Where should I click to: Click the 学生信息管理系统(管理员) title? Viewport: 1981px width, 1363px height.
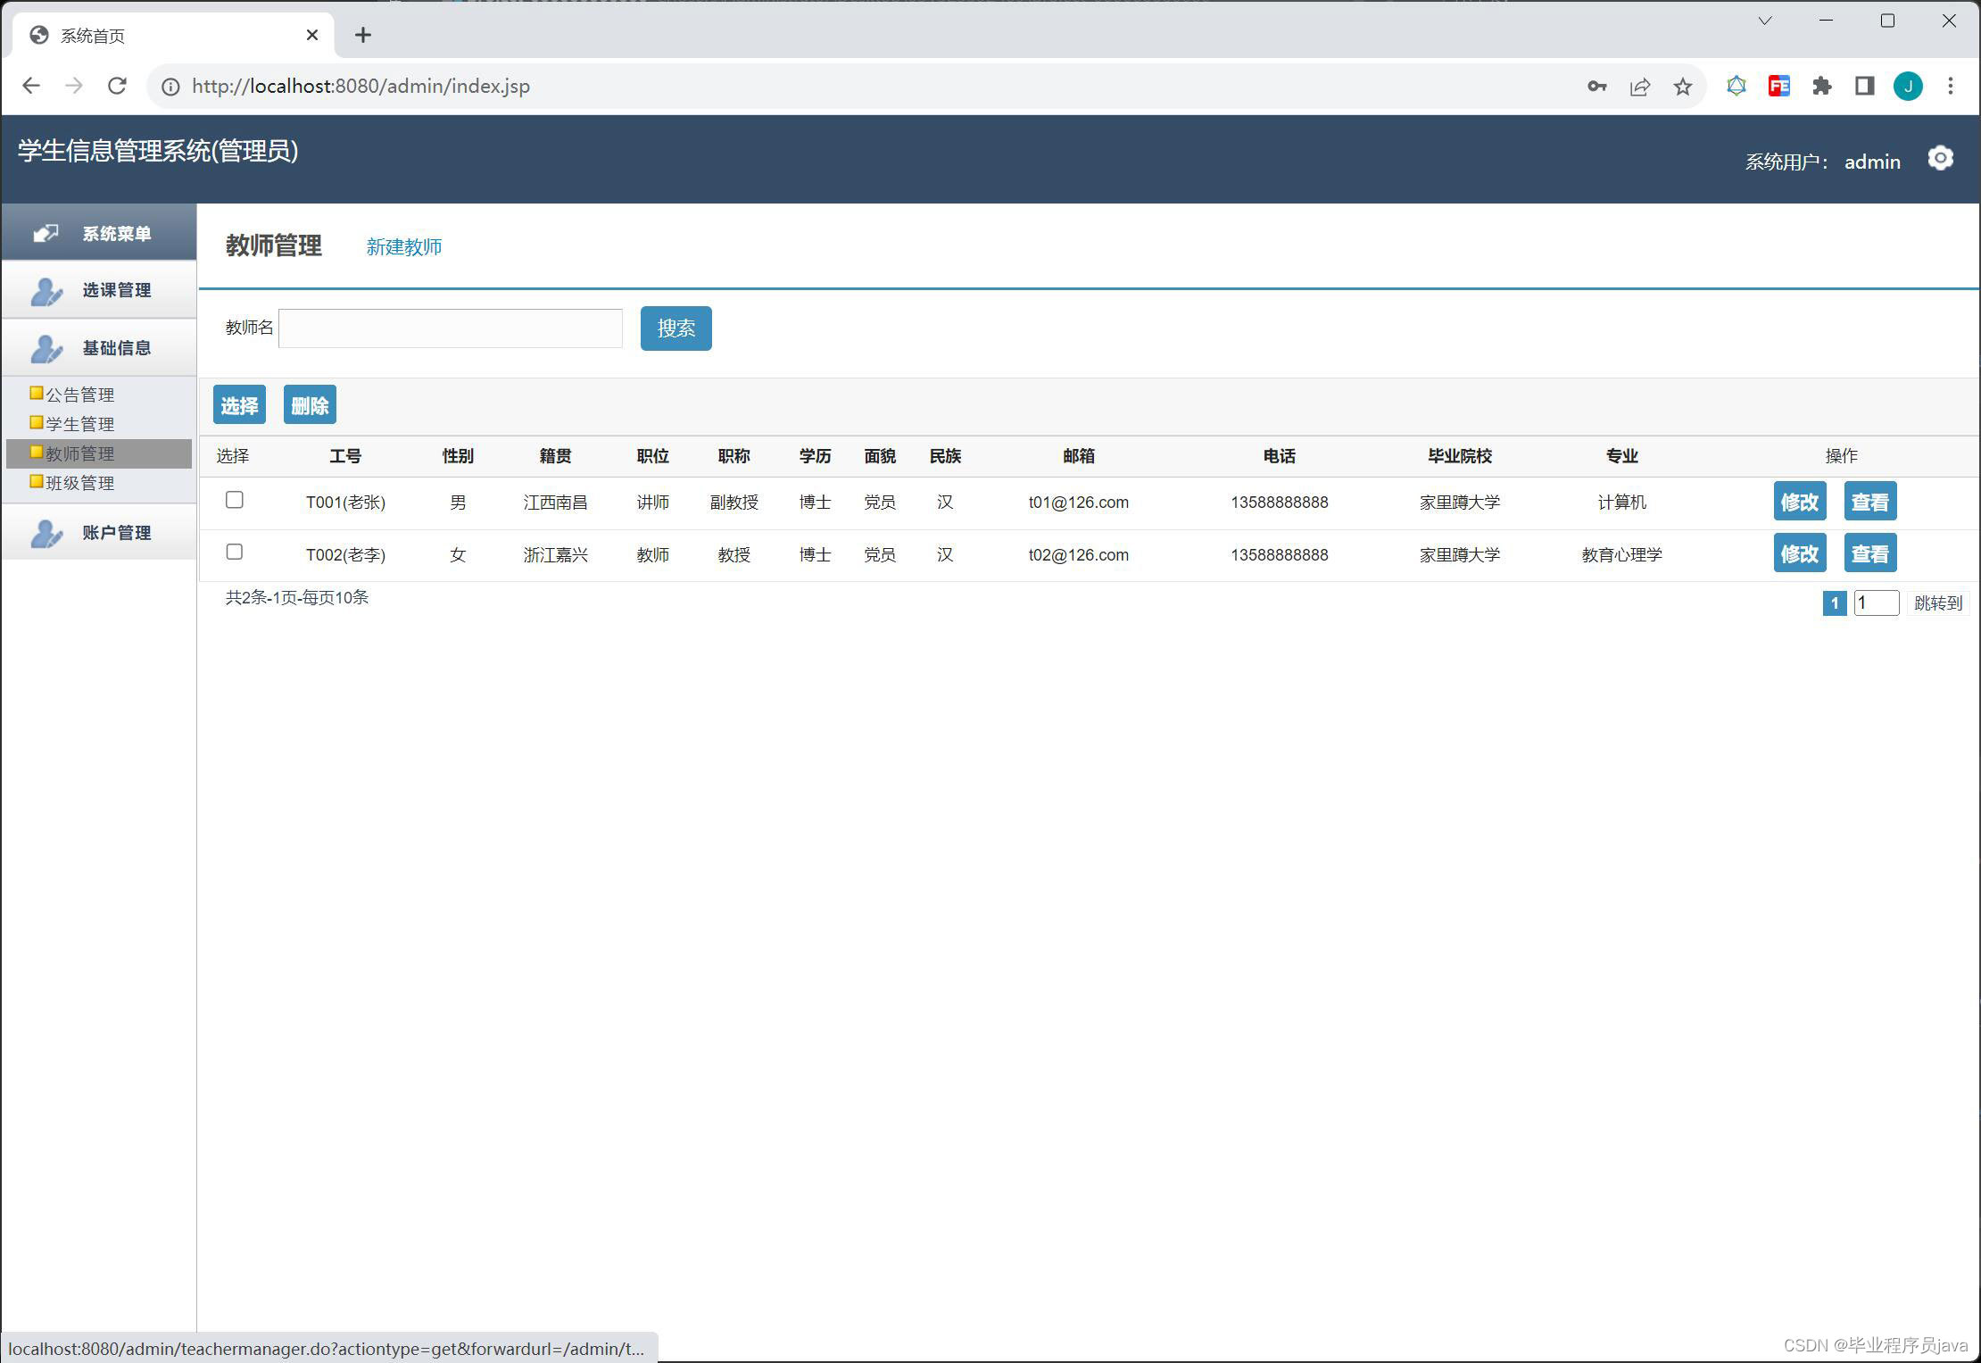[158, 151]
